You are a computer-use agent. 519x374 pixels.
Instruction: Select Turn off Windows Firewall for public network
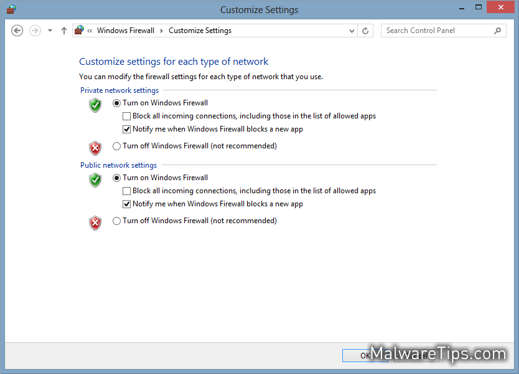point(116,221)
